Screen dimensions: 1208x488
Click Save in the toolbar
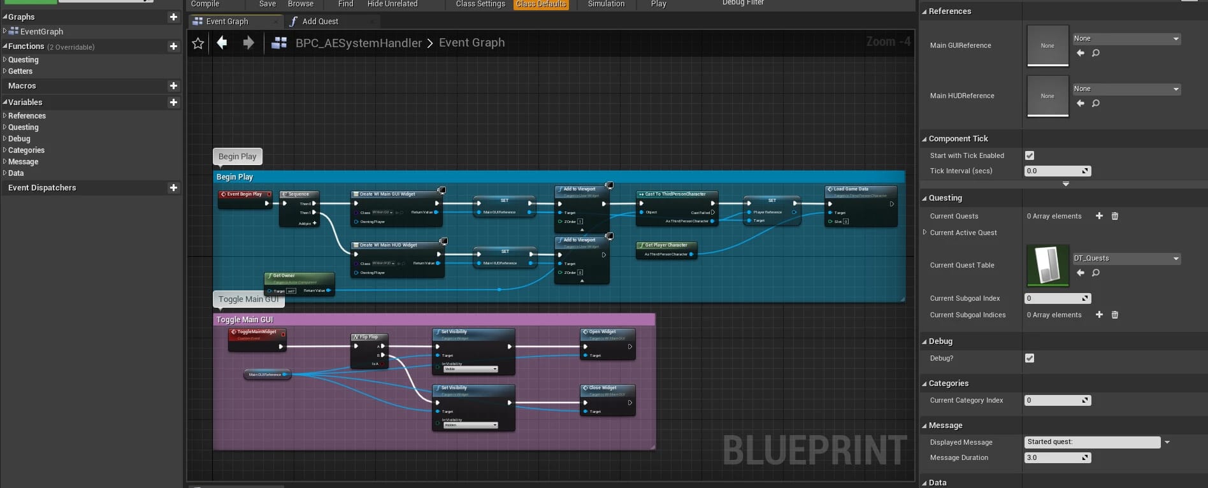coord(268,4)
